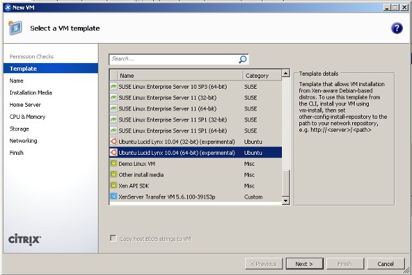Click Ubuntu icon of Lucid Lynx 64-bit row
412x275 pixels.
[x=113, y=152]
